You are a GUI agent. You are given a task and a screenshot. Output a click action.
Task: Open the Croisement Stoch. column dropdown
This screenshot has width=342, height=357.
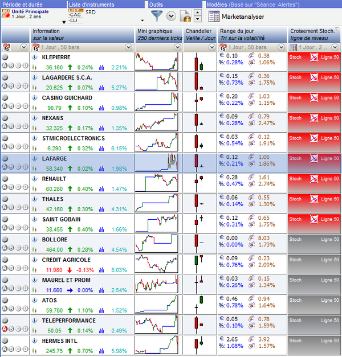(x=335, y=47)
